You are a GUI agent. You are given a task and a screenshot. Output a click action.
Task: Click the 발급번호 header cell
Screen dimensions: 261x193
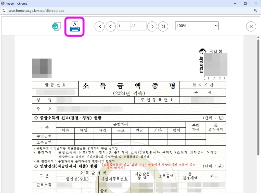click(x=55, y=85)
